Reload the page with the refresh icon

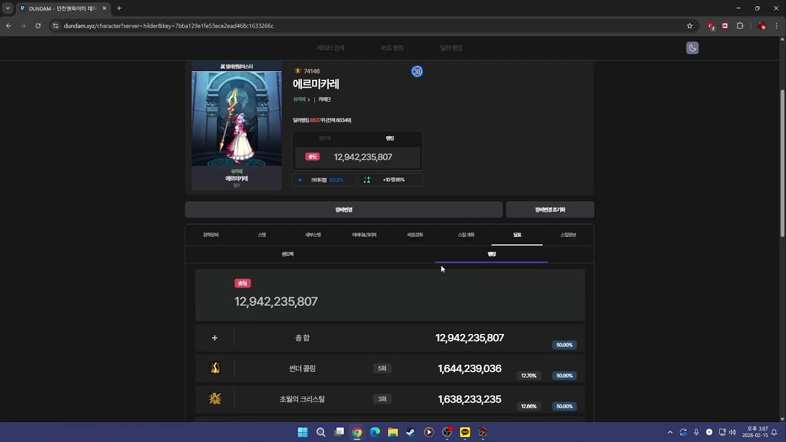tap(38, 26)
